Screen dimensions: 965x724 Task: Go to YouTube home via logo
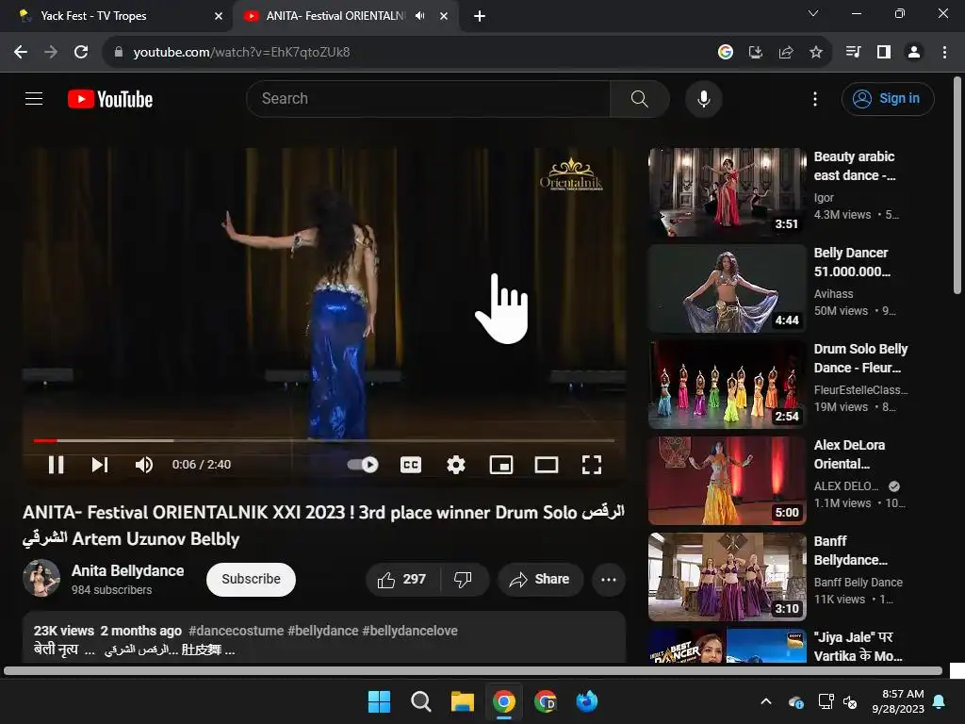coord(110,99)
